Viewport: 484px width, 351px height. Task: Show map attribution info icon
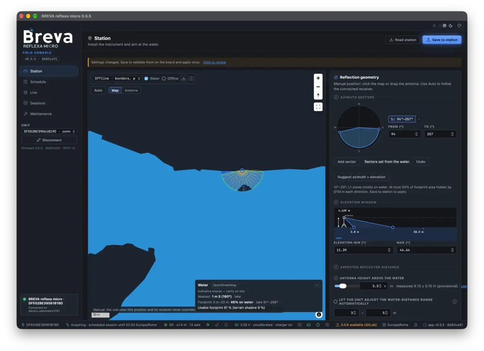click(x=319, y=315)
